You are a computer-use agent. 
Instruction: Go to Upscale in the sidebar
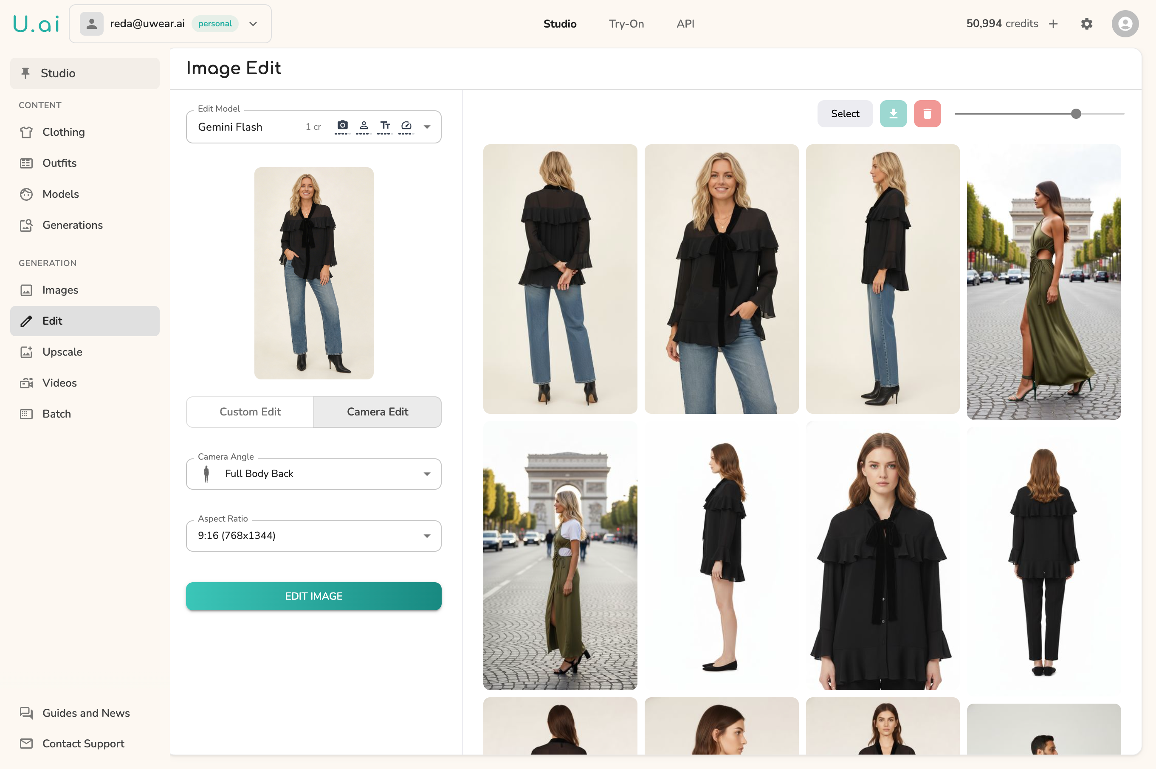(x=62, y=352)
